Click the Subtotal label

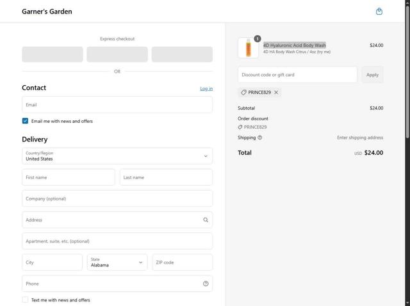[246, 108]
